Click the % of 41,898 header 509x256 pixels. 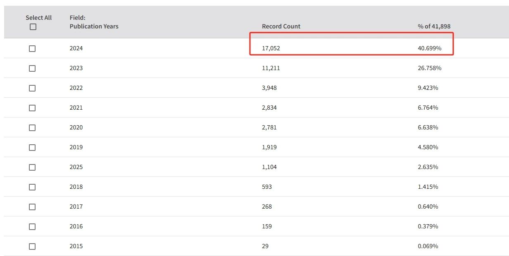(x=434, y=26)
